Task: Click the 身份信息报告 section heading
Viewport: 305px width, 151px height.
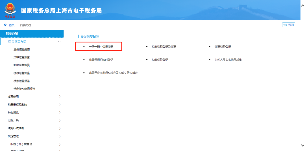Action: pos(90,36)
